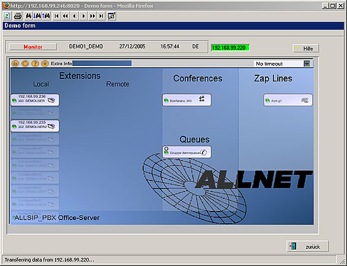Image resolution: width=347 pixels, height=266 pixels.
Task: Click green status dot of 302 DEMOUSER2
Action: click(x=15, y=127)
